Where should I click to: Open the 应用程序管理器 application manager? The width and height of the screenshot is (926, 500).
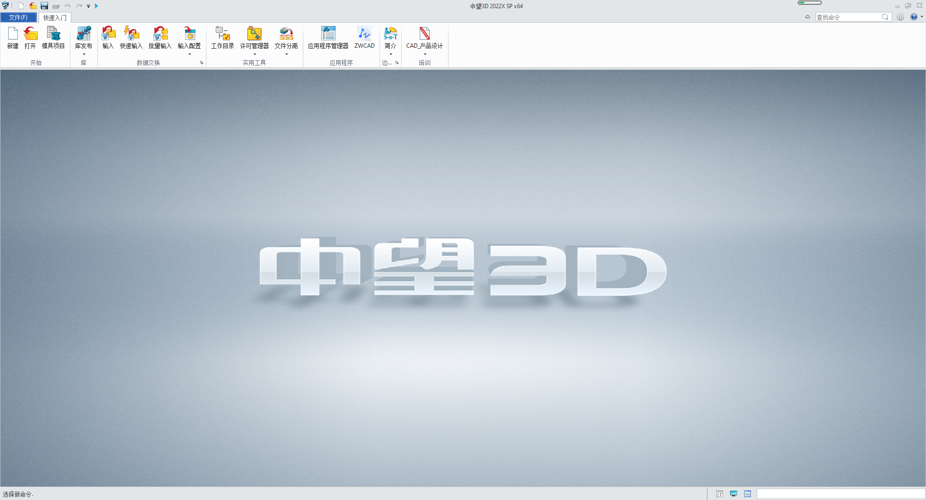[x=328, y=38]
